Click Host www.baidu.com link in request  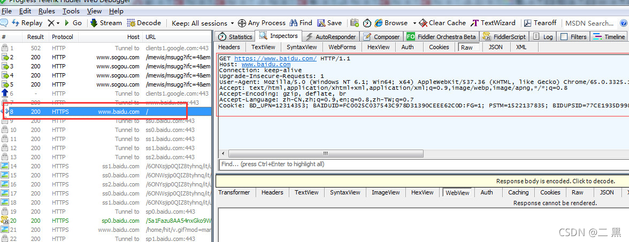point(266,64)
